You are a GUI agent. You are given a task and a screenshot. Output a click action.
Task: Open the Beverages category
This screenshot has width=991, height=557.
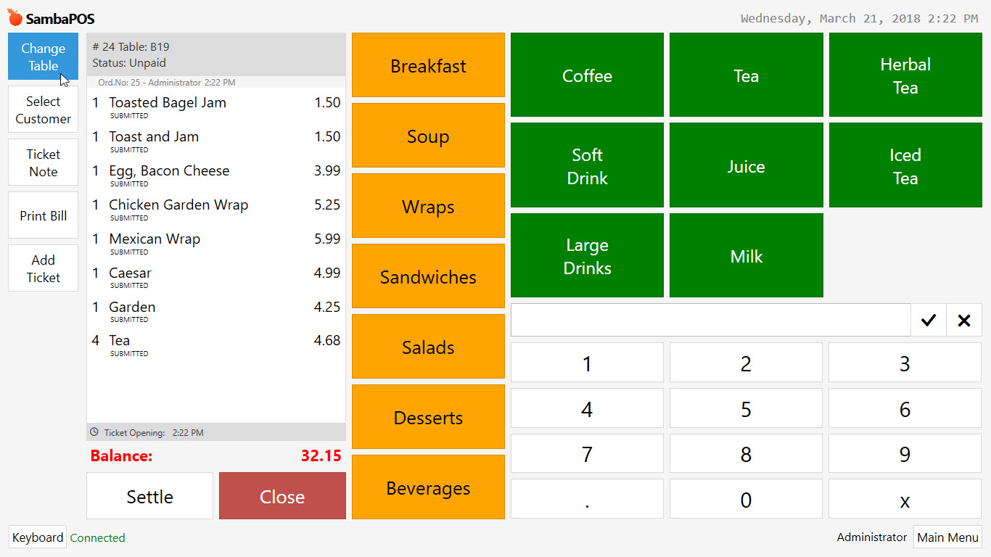pyautogui.click(x=427, y=487)
